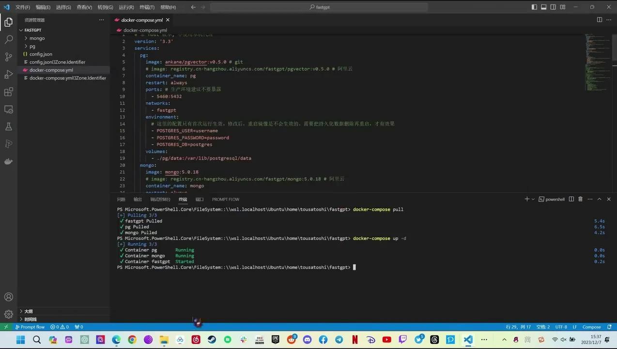Screen dimensions: 617x349
Task: Collapse the FASTGPT root folder
Action: 64,30
